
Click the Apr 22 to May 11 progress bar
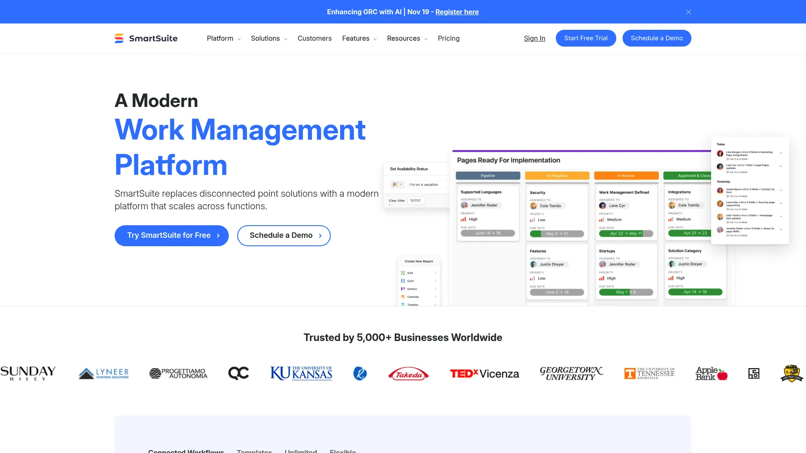(x=626, y=233)
